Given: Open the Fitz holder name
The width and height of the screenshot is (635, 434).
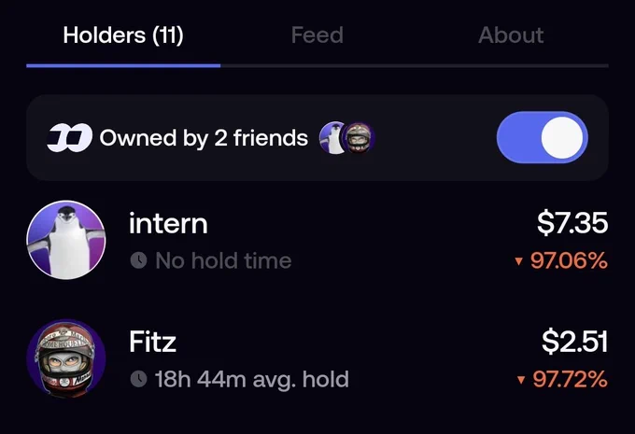Looking at the screenshot, I should [x=152, y=343].
